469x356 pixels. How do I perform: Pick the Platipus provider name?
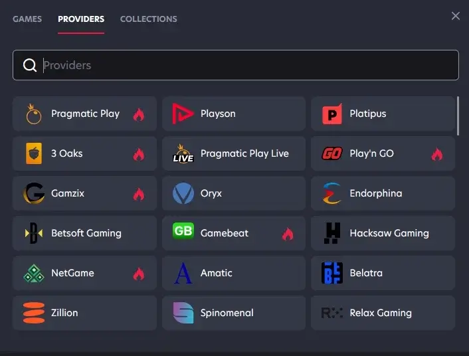pos(368,114)
